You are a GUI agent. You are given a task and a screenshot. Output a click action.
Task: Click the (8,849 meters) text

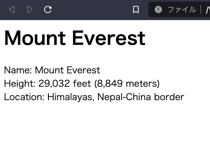click(x=127, y=83)
